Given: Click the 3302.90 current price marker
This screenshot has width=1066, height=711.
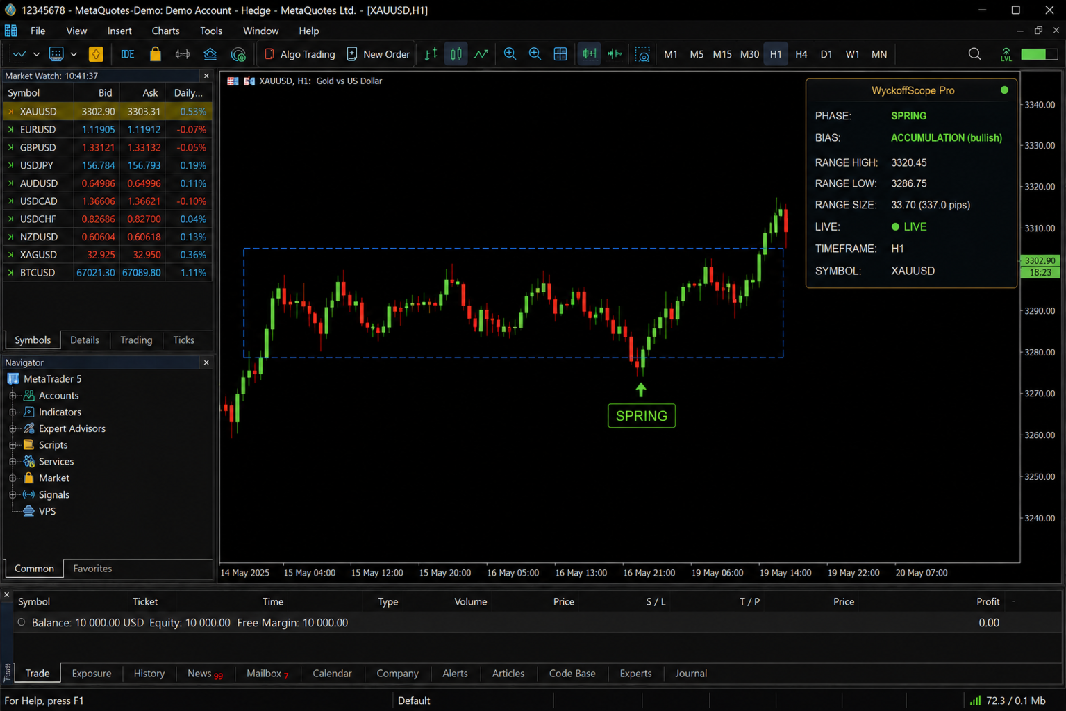Looking at the screenshot, I should coord(1040,260).
